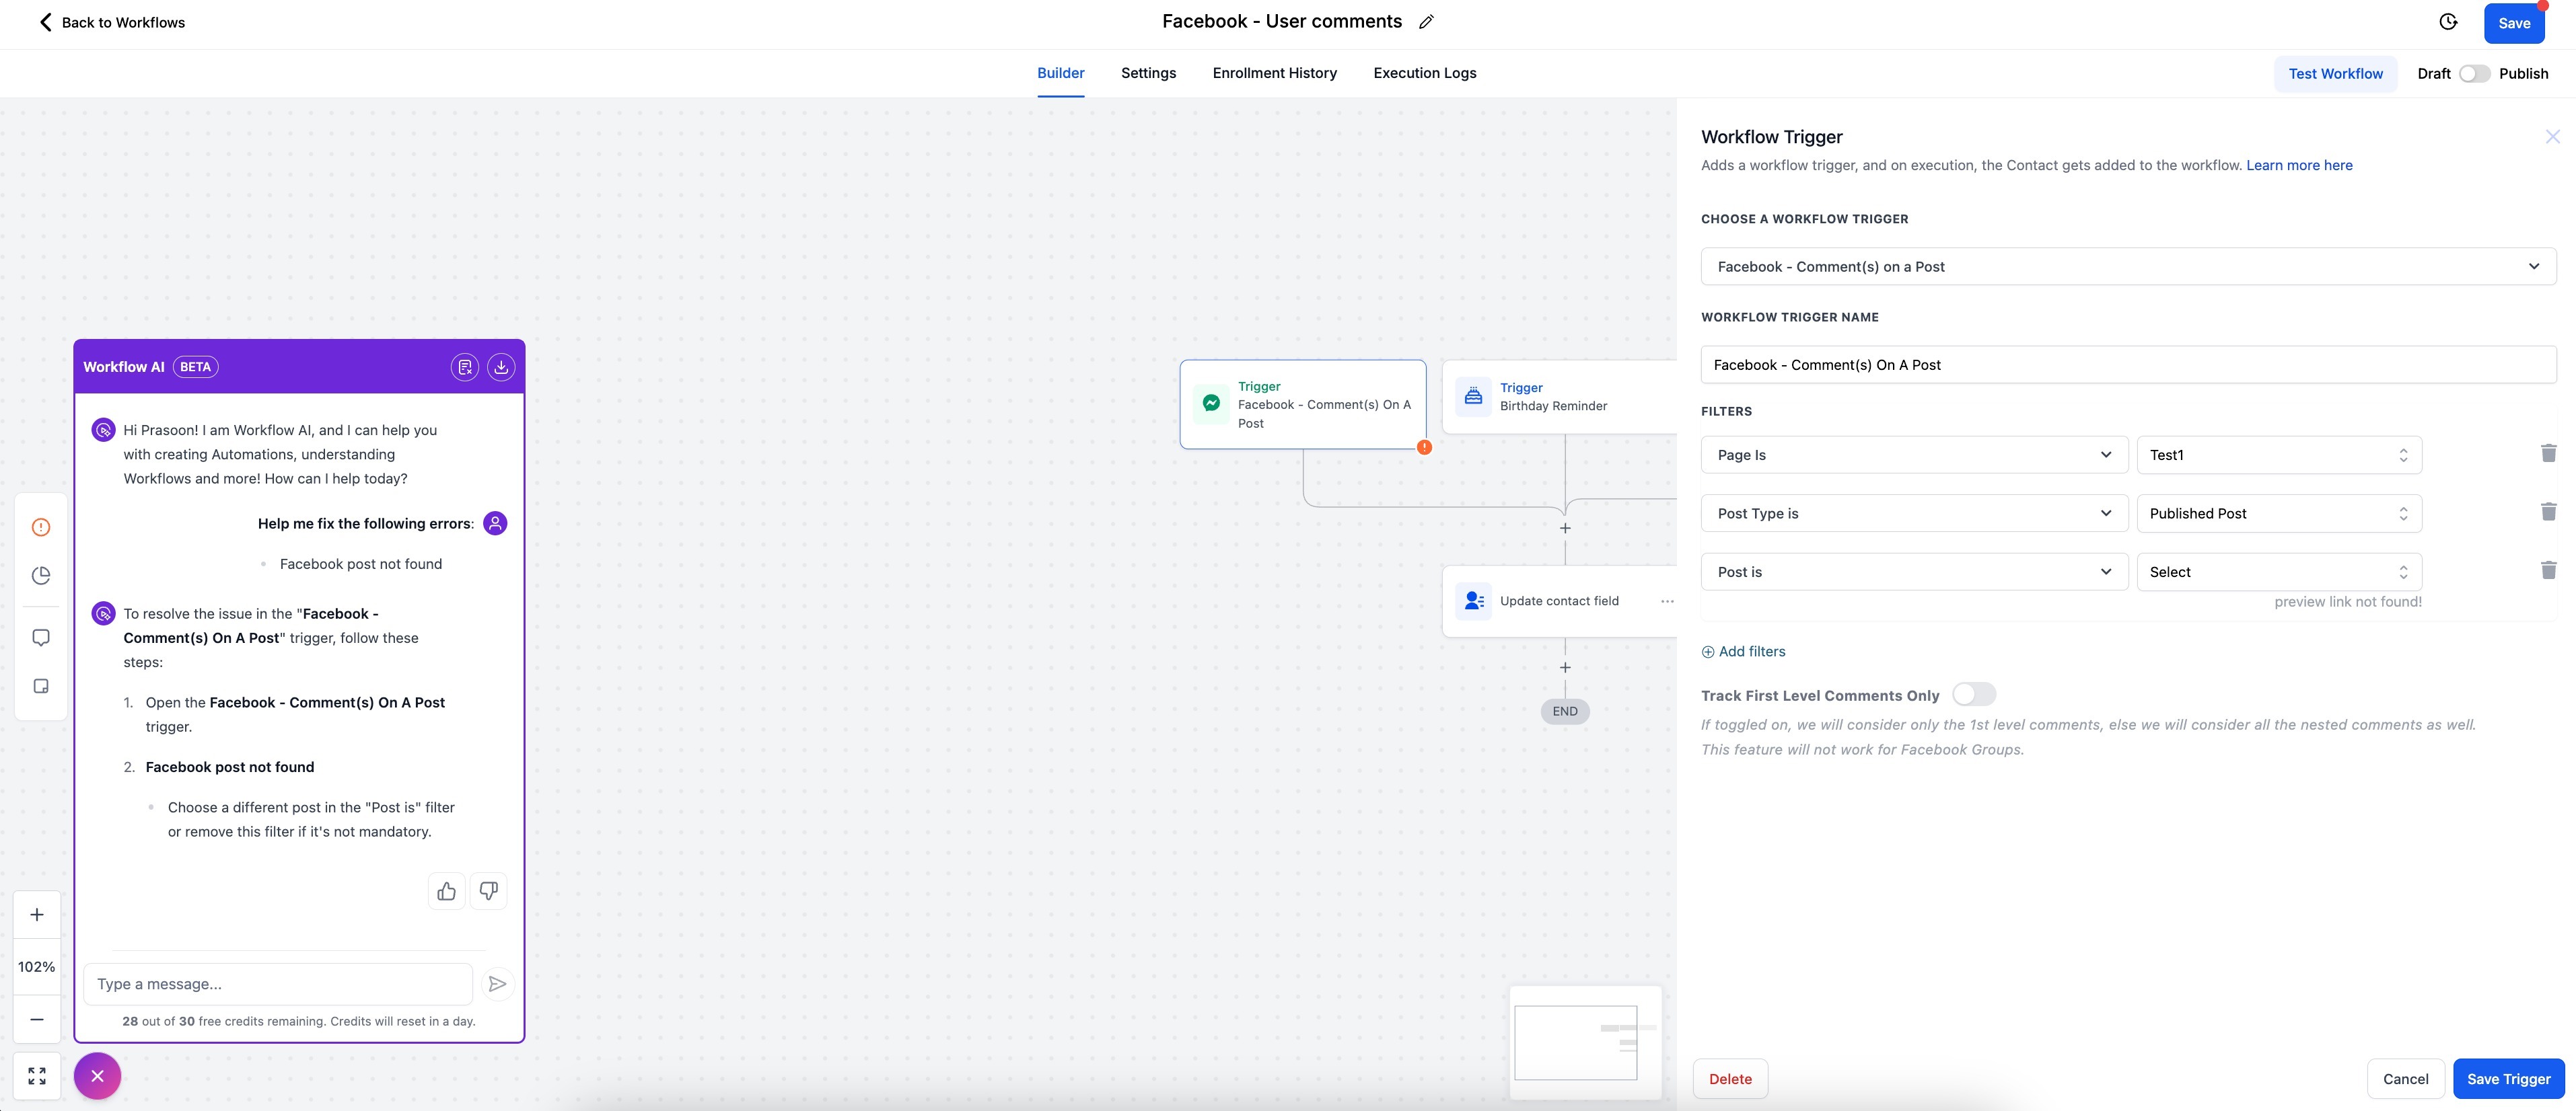Click the pencil icon to rename workflow
This screenshot has height=1111, width=2576.
(1426, 22)
